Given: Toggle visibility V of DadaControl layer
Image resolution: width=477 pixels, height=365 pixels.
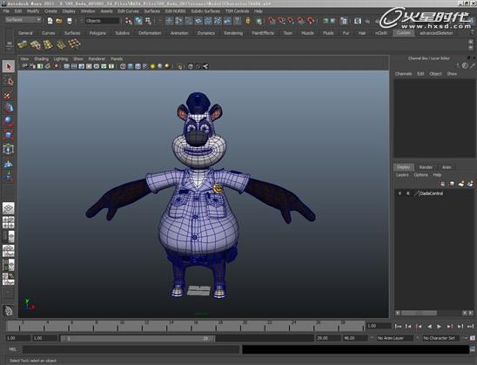Looking at the screenshot, I should pos(400,193).
